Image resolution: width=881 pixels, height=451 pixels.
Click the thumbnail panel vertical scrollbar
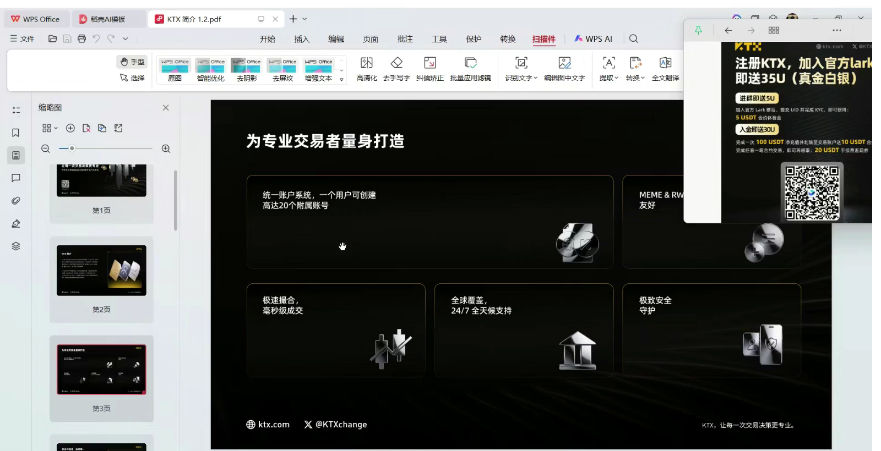(176, 200)
